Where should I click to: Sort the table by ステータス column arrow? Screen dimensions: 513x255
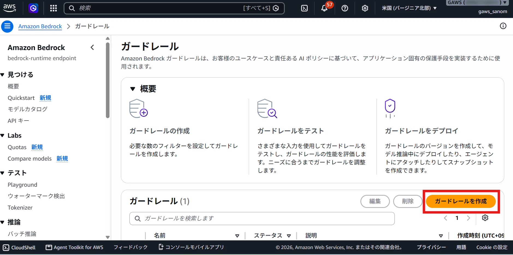click(289, 236)
